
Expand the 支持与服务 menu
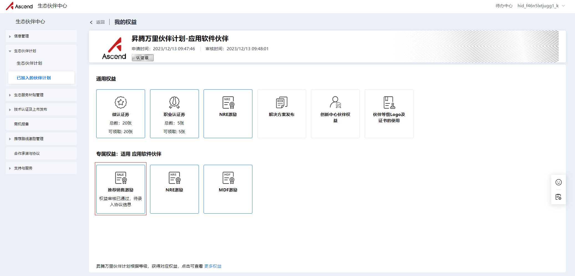(41, 168)
